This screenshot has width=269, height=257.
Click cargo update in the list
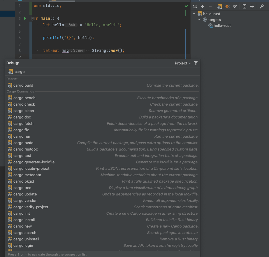pos(103,194)
